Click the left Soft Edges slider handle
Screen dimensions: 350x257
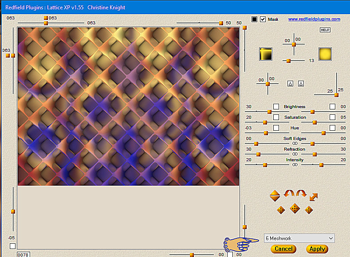tap(256, 144)
